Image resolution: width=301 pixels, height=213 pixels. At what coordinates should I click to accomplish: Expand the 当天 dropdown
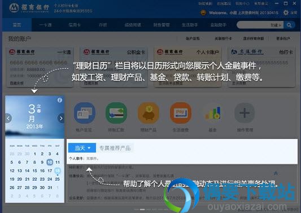[82, 148]
